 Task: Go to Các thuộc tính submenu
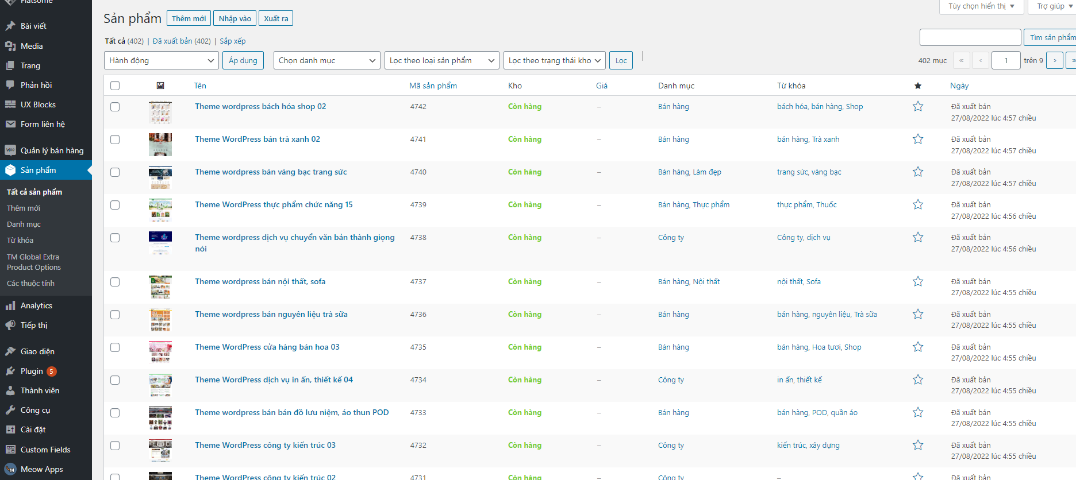click(x=30, y=283)
